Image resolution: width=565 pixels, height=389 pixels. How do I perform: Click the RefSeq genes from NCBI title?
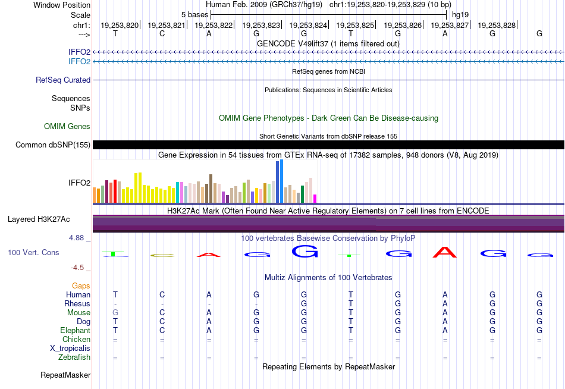(328, 71)
